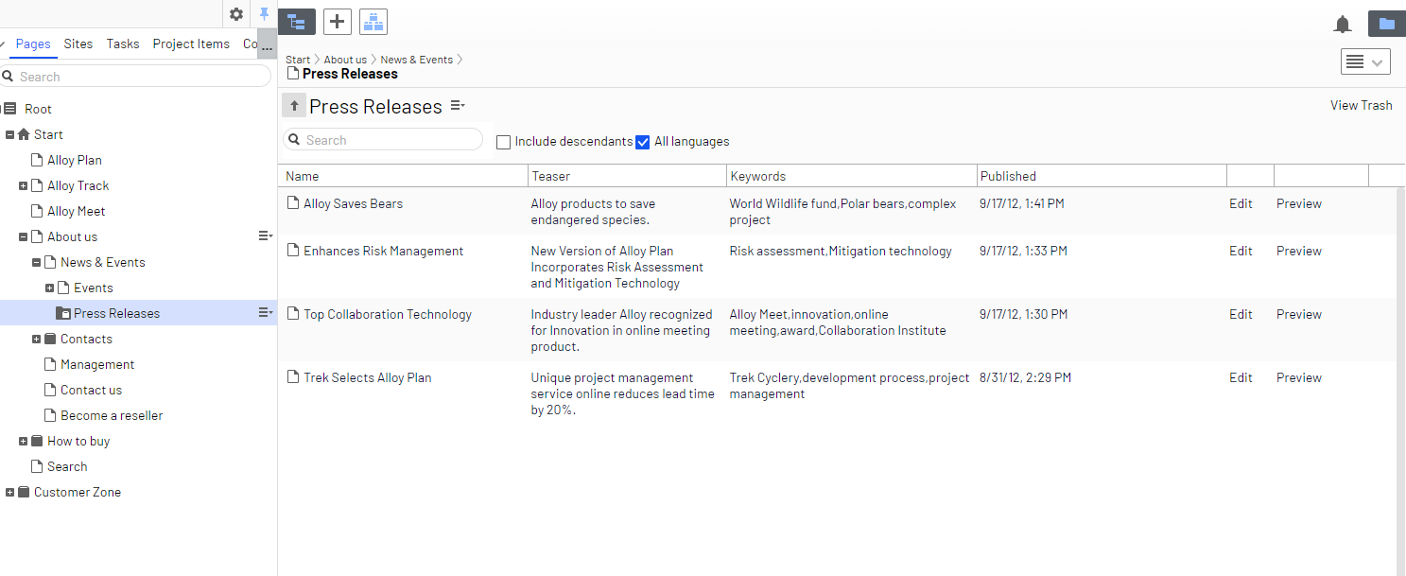Open notifications bell

1343,25
